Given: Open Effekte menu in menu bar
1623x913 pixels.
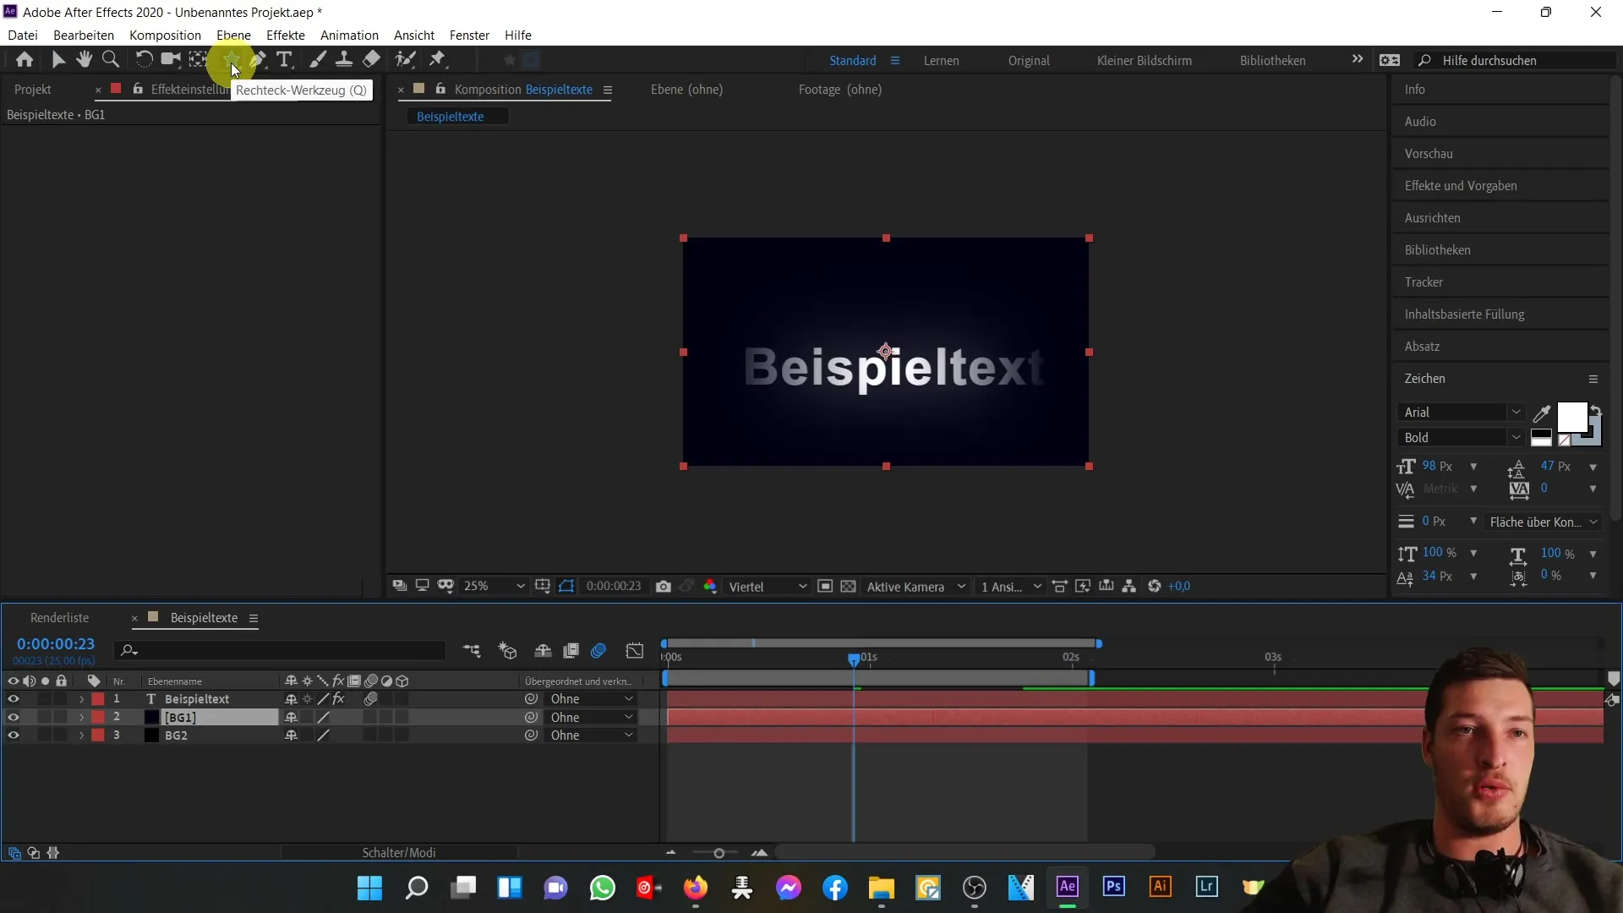Looking at the screenshot, I should [286, 35].
